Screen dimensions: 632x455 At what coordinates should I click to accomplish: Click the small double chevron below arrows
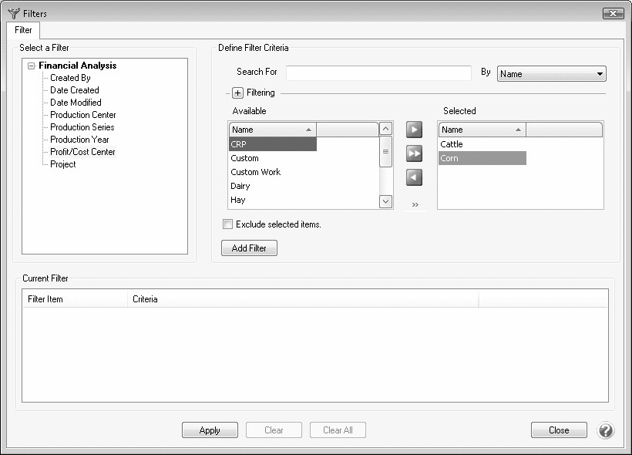click(415, 205)
